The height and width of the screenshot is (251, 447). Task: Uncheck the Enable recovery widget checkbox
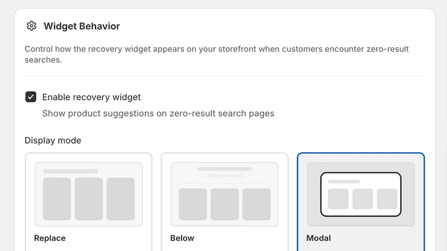31,96
